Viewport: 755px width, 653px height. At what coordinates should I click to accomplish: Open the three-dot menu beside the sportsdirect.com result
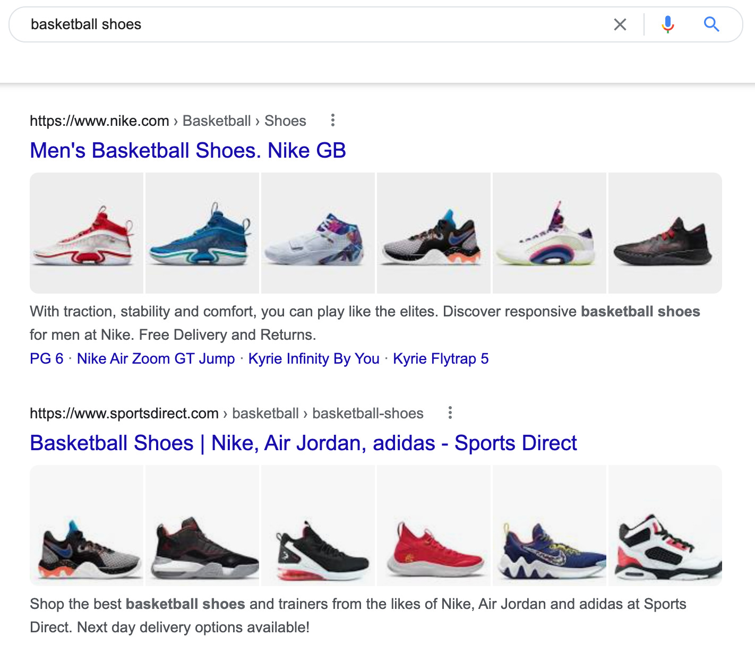(x=450, y=413)
